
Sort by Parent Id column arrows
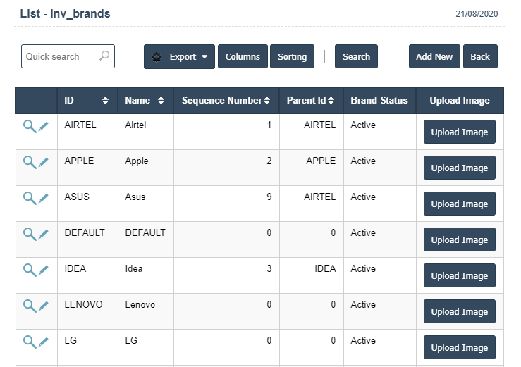(x=331, y=101)
